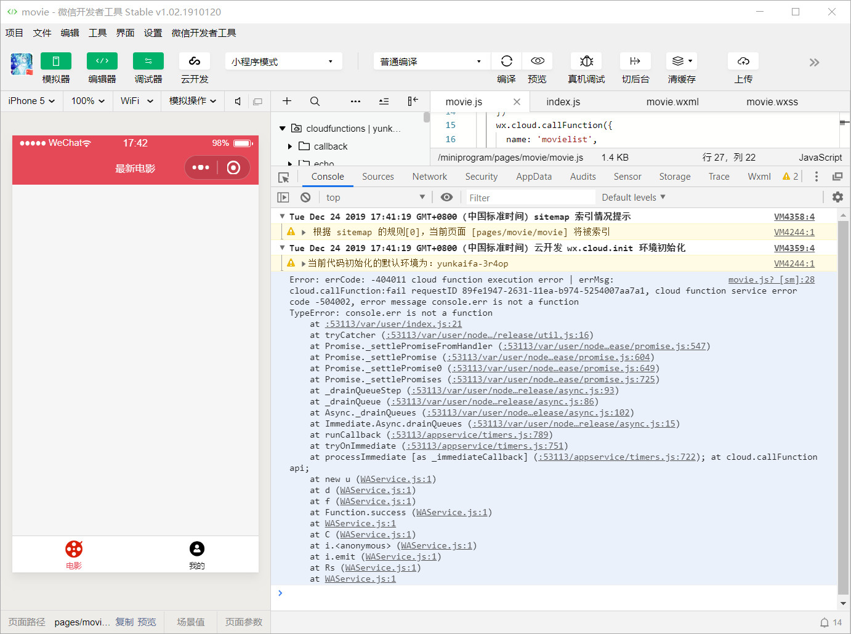Open the WiFi network dropdown
The width and height of the screenshot is (851, 634).
click(137, 101)
